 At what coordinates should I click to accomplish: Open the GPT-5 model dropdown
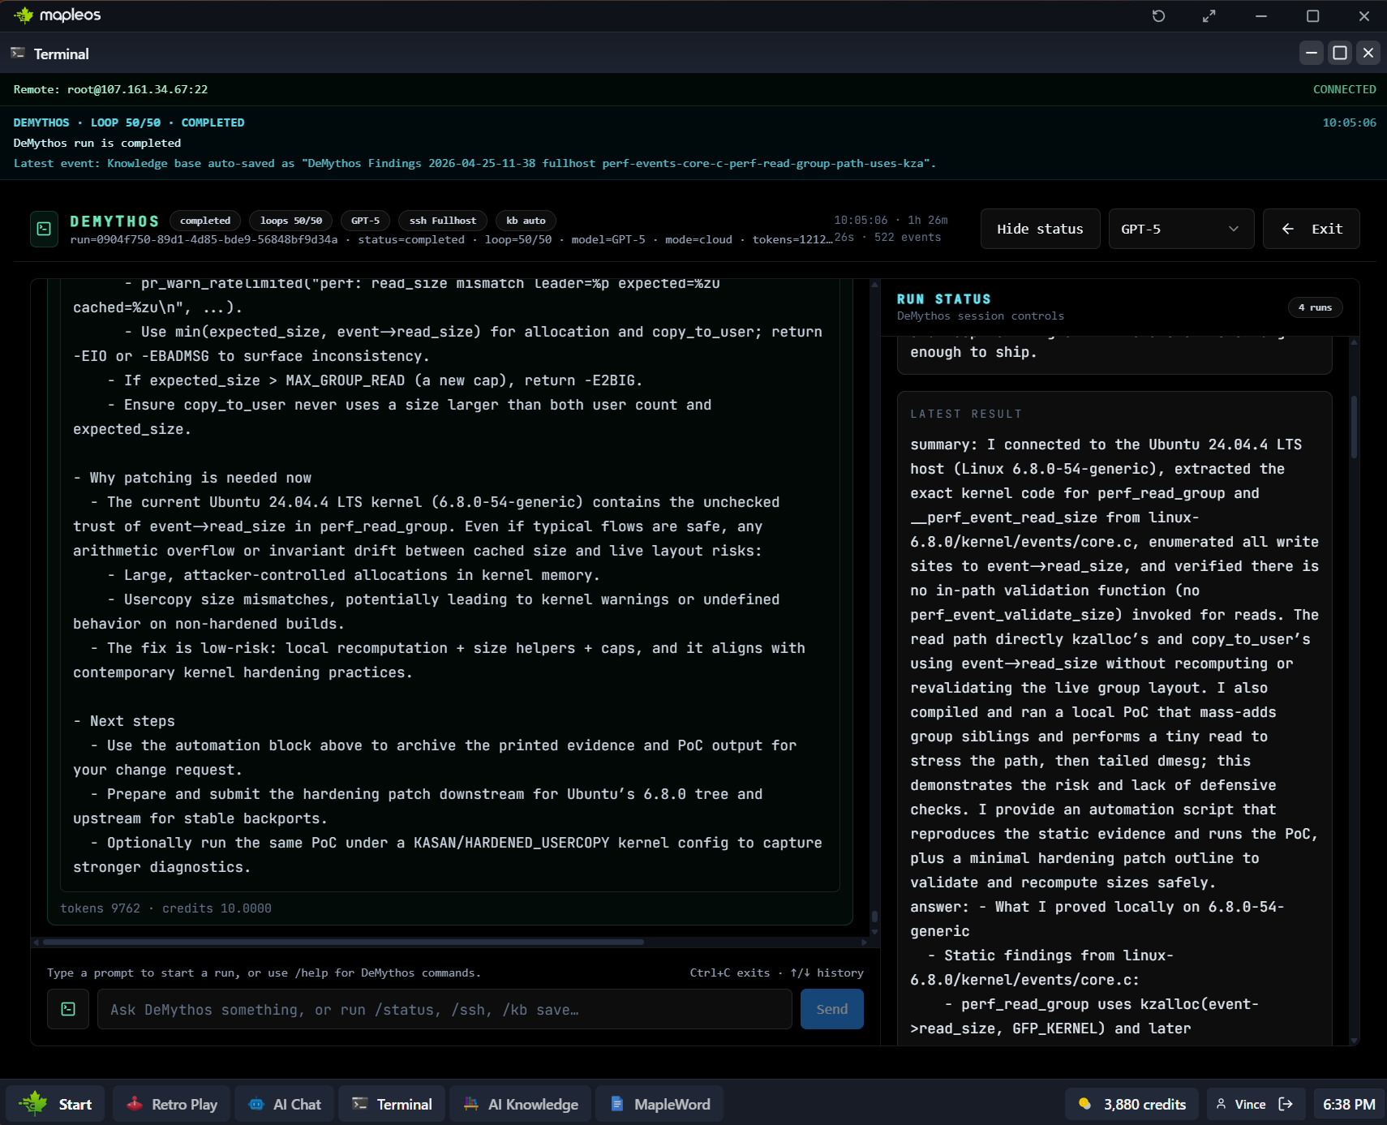[1181, 229]
